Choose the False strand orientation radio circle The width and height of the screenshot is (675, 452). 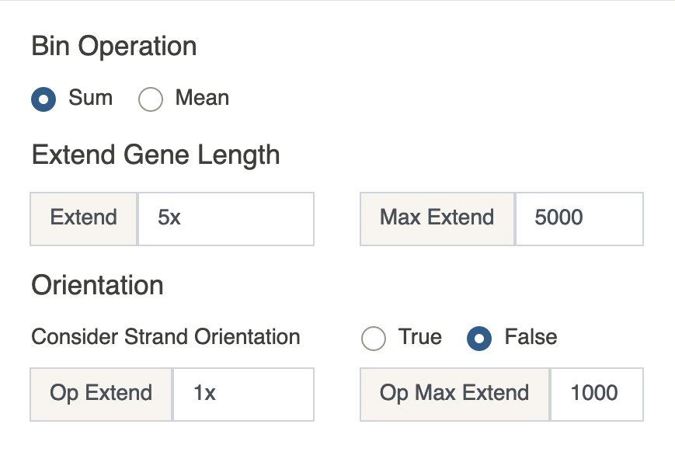(479, 339)
